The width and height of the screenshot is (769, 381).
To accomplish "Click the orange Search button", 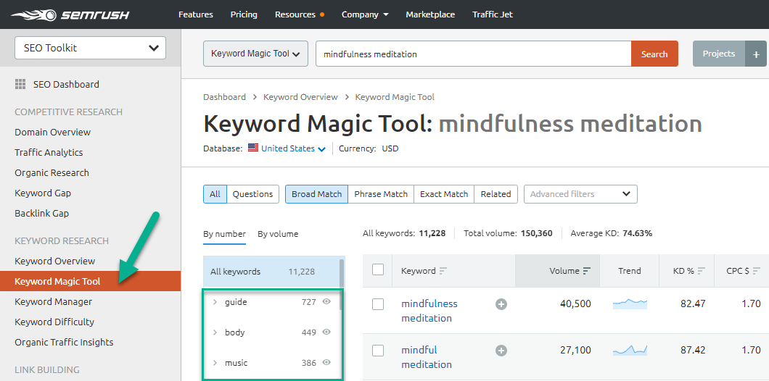I will click(x=654, y=54).
